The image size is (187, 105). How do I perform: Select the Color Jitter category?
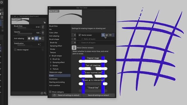tap(53, 33)
